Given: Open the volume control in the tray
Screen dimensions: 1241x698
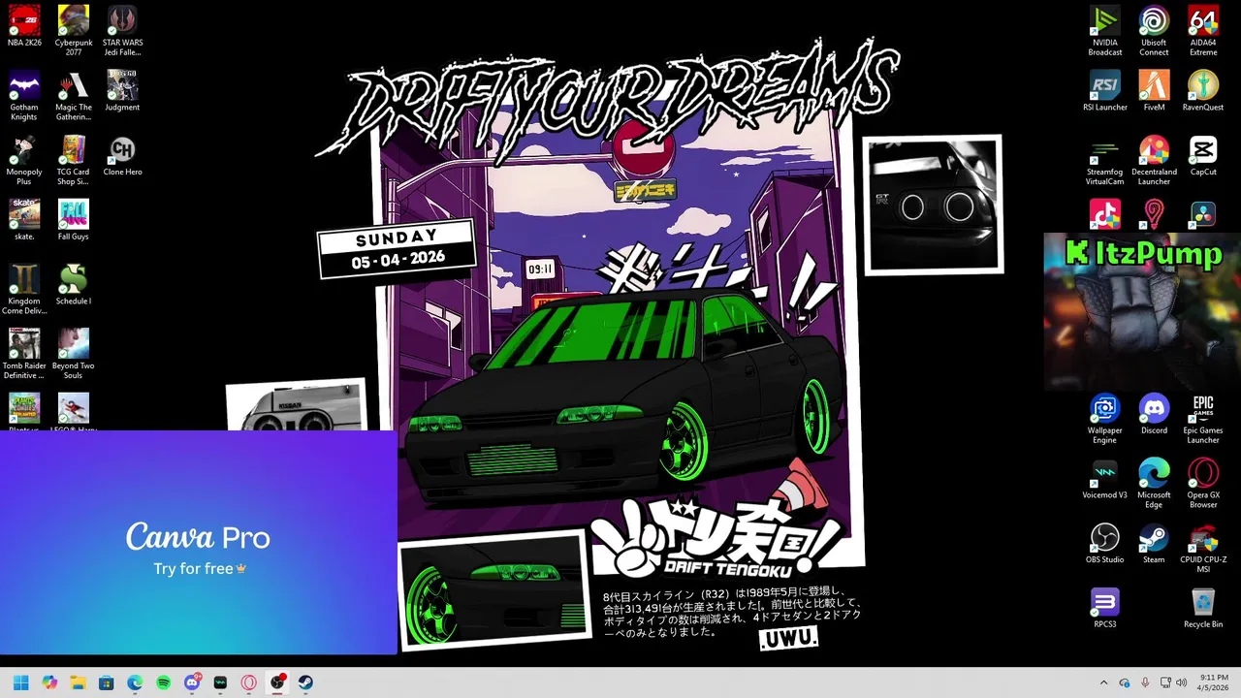Looking at the screenshot, I should pyautogui.click(x=1181, y=682).
